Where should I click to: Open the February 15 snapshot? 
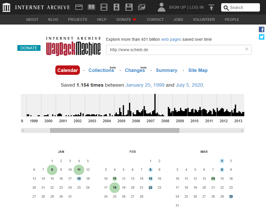pos(151,179)
